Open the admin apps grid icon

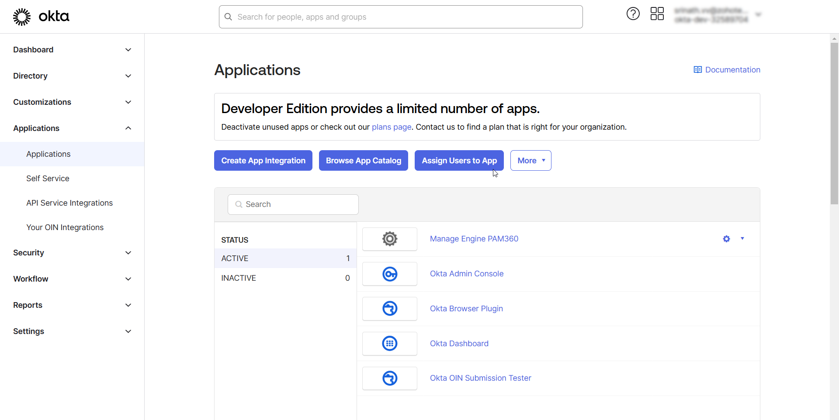point(657,14)
